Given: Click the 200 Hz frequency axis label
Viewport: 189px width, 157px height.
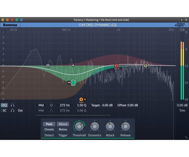Looking at the screenshot, I should [x=66, y=30].
